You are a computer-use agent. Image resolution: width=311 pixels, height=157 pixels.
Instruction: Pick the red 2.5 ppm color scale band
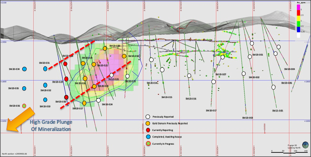coord(298,13)
